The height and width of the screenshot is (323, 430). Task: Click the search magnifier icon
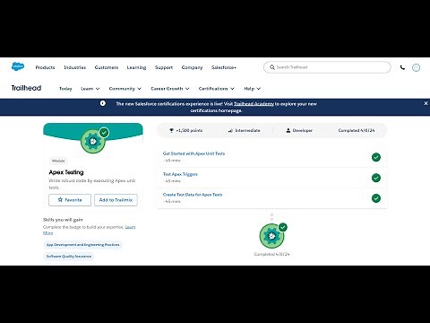click(x=272, y=67)
